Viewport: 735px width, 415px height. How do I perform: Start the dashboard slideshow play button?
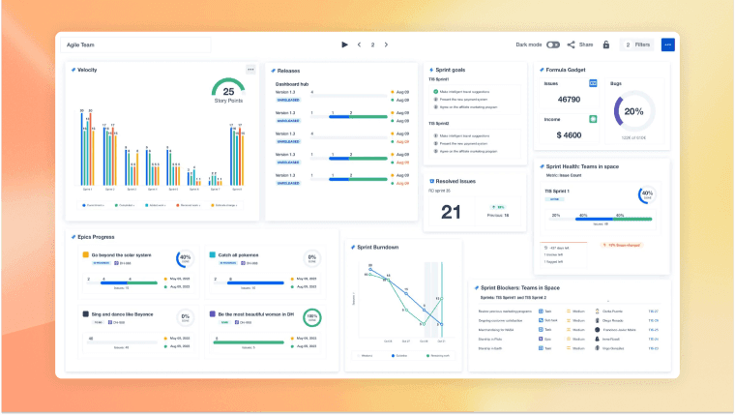click(x=344, y=44)
